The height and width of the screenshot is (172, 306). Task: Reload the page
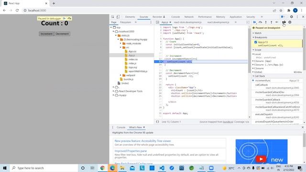coord(17,11)
